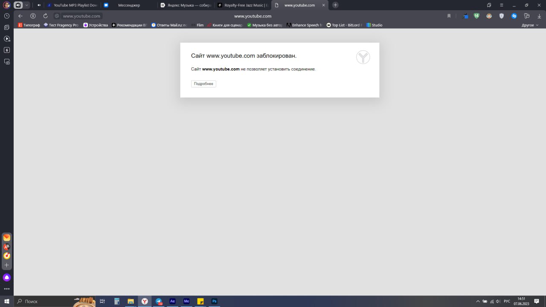The image size is (546, 307).
Task: Launch the Alice assistant purple icon
Action: (x=7, y=278)
